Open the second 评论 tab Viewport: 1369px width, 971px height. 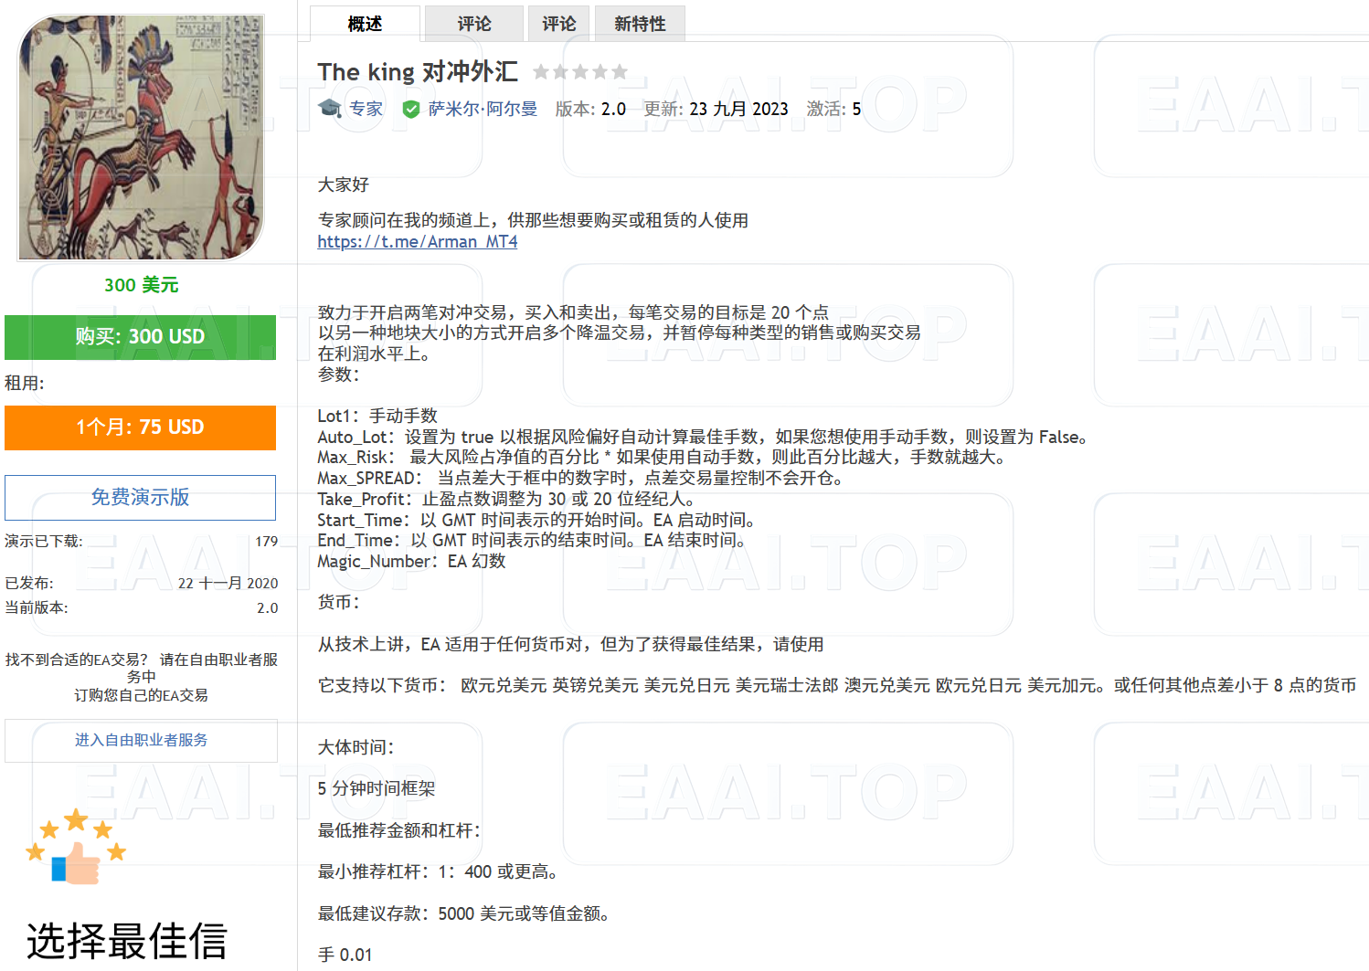[x=559, y=23]
